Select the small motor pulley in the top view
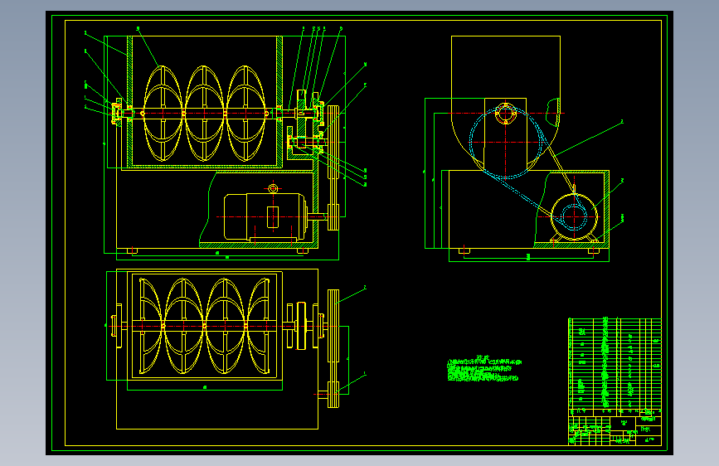 [x=333, y=395]
